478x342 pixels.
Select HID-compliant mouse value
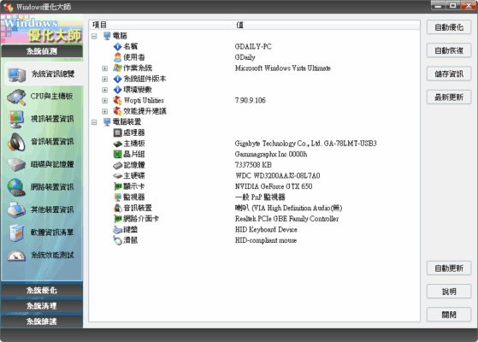(266, 240)
